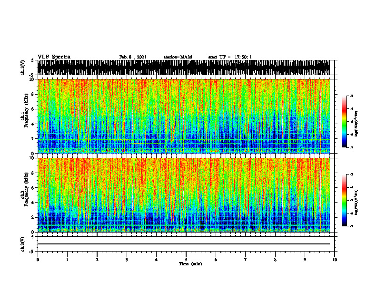This screenshot has width=377, height=291.
Task: Click the "9" tick on time axis
Action: coord(305,260)
